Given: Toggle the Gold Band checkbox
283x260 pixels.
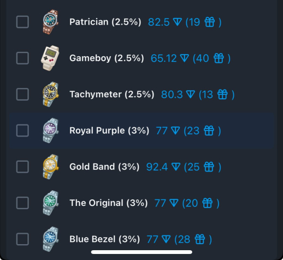Looking at the screenshot, I should click(x=22, y=167).
